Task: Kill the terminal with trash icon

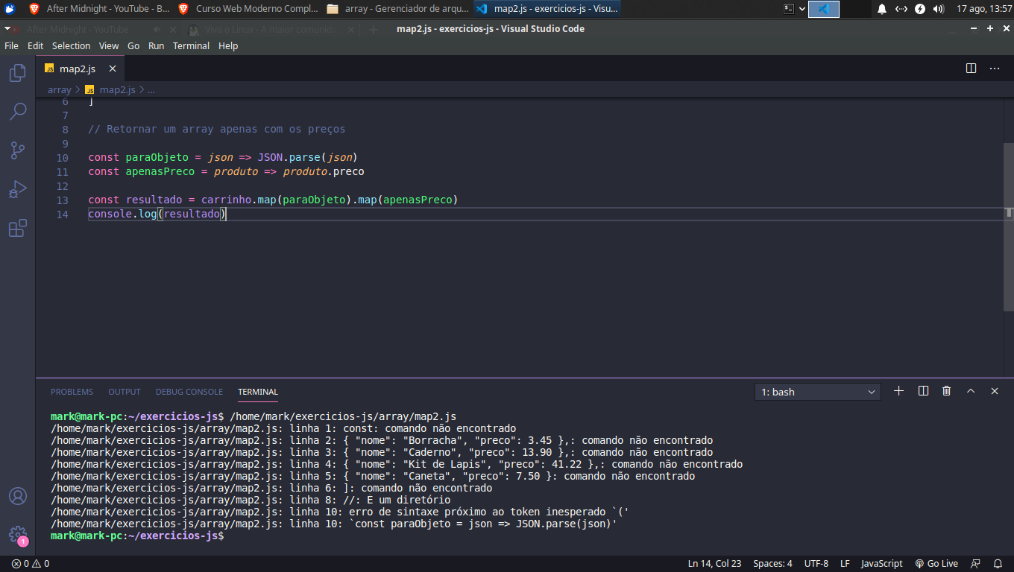Action: tap(947, 391)
